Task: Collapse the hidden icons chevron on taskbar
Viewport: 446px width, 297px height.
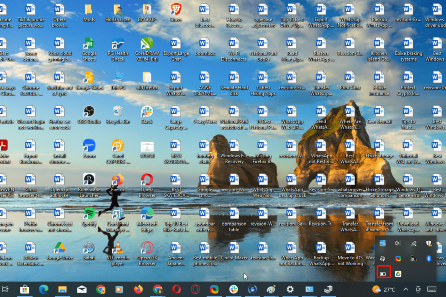Action: (406, 289)
